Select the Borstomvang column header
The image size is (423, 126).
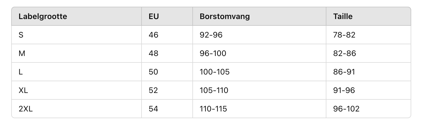coord(224,17)
